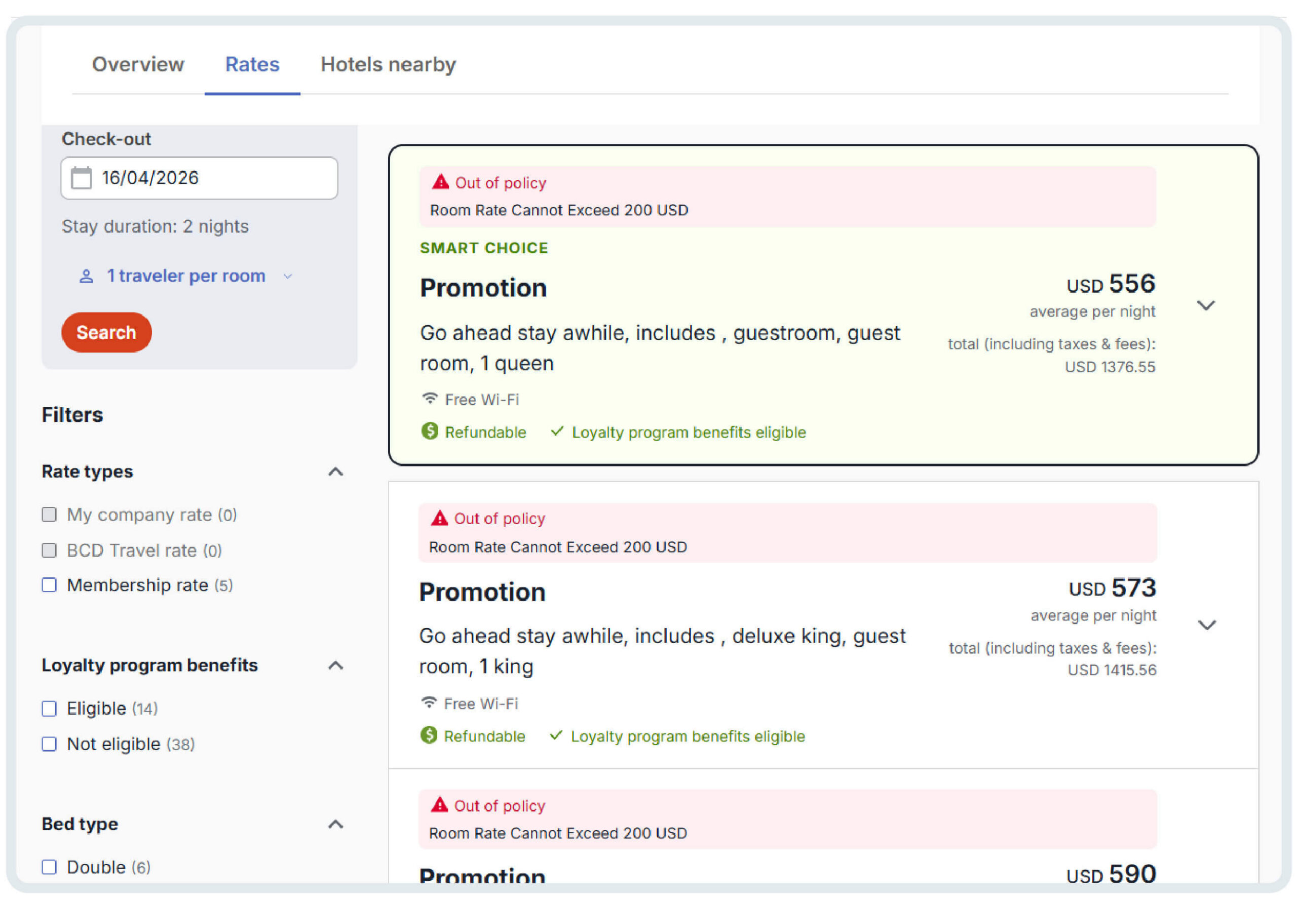Select the Double bed type checkbox
This screenshot has width=1297, height=899.
click(x=50, y=867)
